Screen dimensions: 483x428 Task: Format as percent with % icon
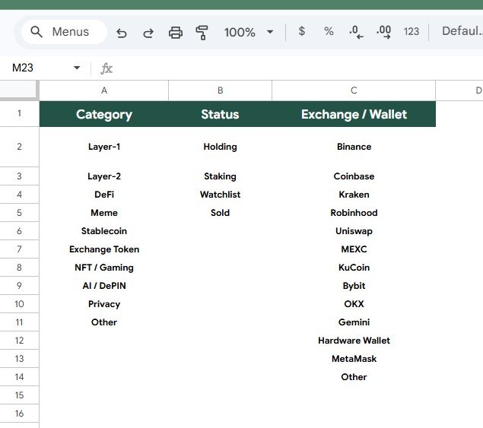(329, 31)
